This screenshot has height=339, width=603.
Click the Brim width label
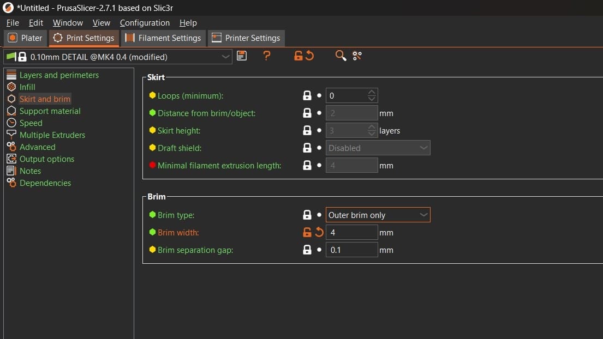click(178, 232)
